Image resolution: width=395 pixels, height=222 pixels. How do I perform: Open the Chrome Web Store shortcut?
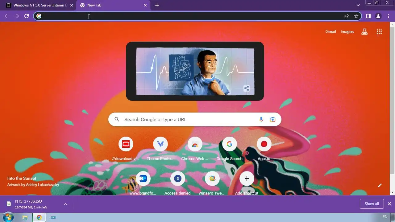click(x=195, y=149)
